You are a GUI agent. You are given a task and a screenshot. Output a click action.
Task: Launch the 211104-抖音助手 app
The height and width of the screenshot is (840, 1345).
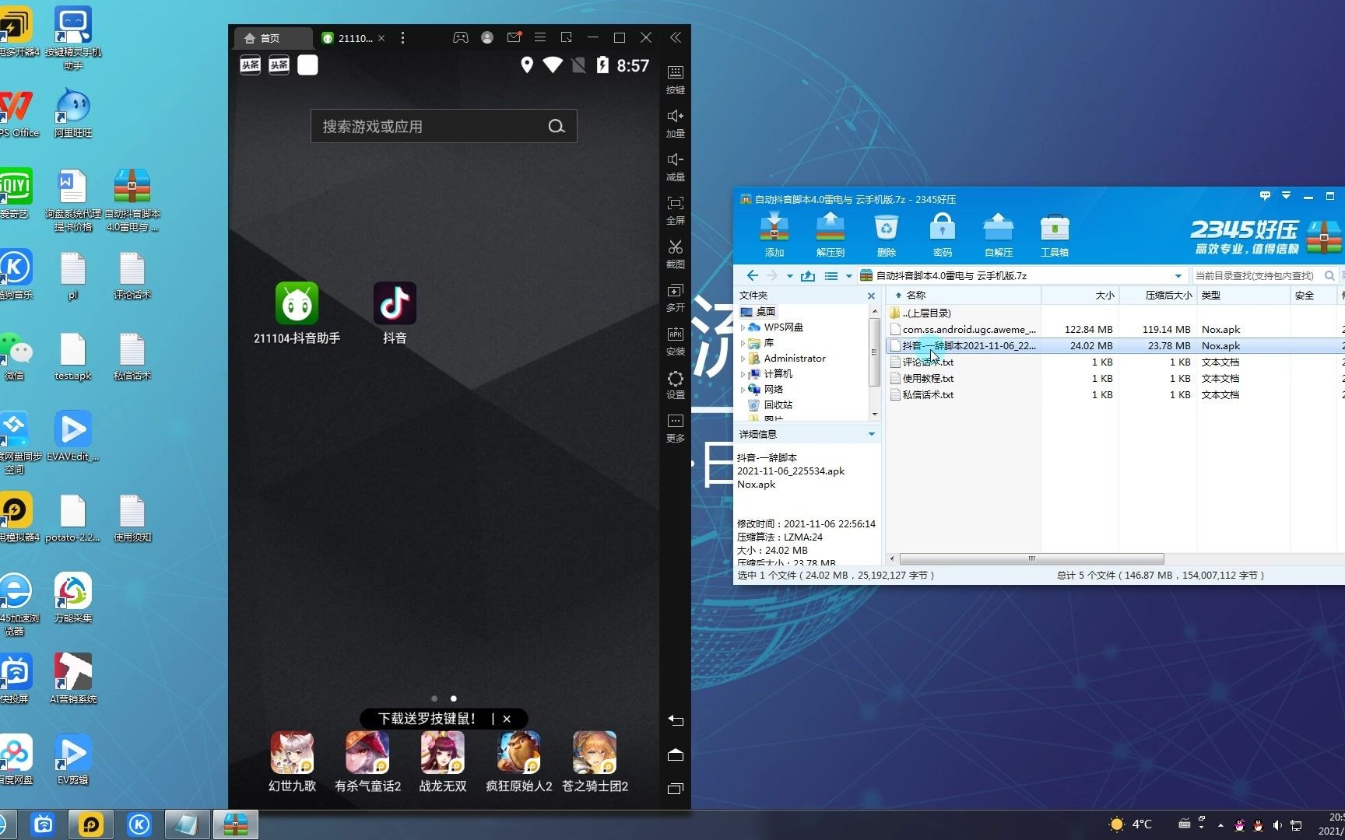point(297,304)
